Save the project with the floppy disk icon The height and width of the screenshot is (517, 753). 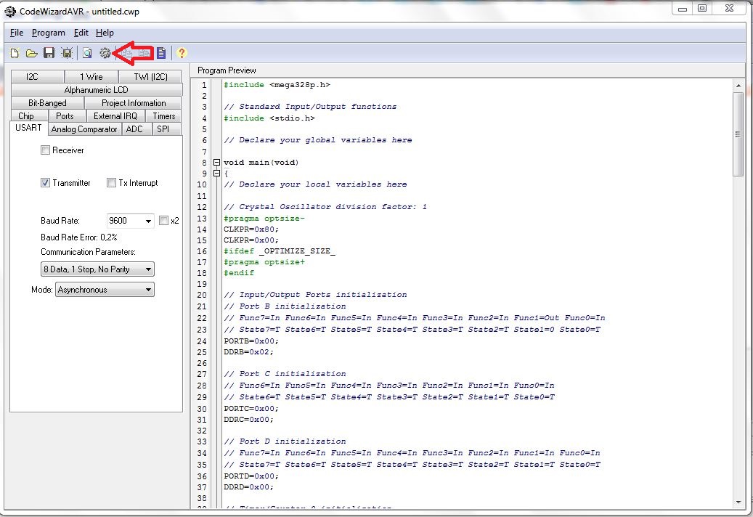(49, 53)
